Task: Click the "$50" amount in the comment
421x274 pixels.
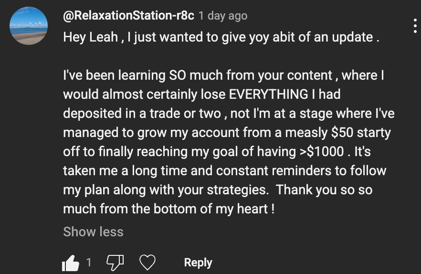Action: tap(341, 132)
